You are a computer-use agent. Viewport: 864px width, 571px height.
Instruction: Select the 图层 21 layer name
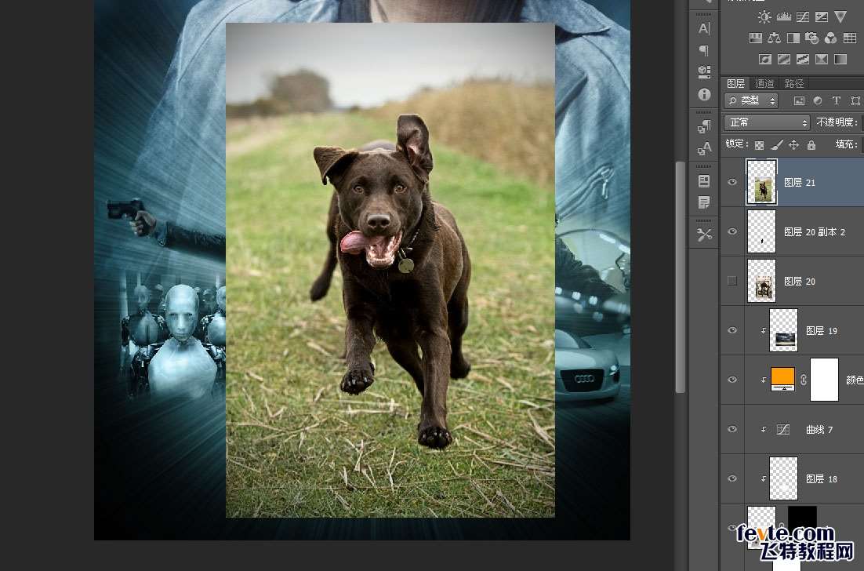click(800, 183)
